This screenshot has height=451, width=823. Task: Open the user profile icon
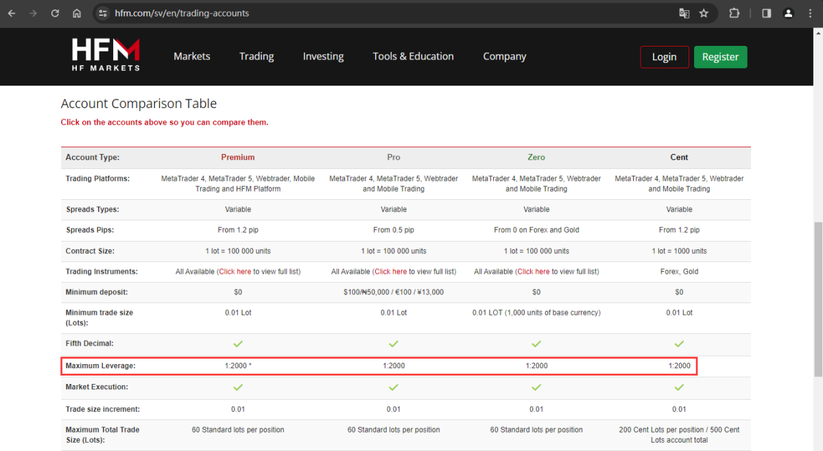pyautogui.click(x=789, y=13)
